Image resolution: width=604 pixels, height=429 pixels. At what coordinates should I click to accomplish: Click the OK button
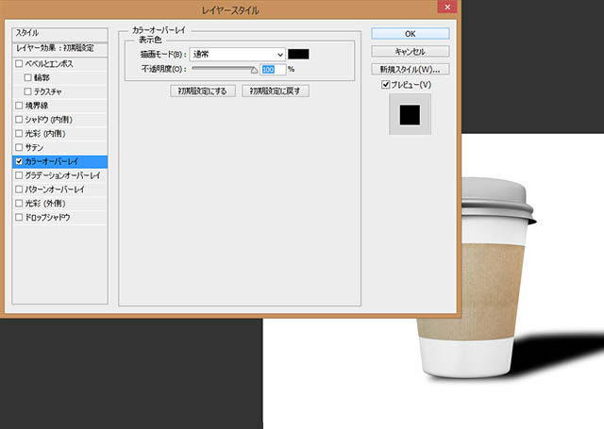point(410,33)
